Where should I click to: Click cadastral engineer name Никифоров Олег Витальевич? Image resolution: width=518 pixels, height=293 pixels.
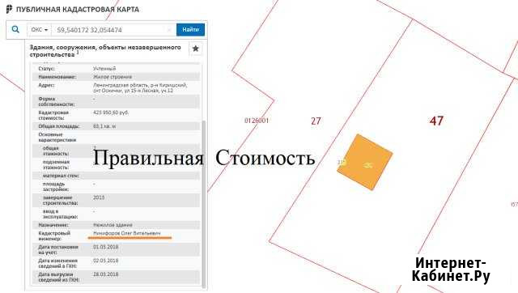[127, 233]
